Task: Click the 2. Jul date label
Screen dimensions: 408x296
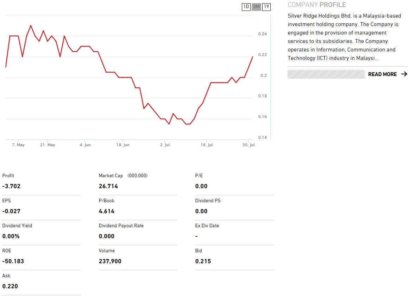Action: click(165, 145)
